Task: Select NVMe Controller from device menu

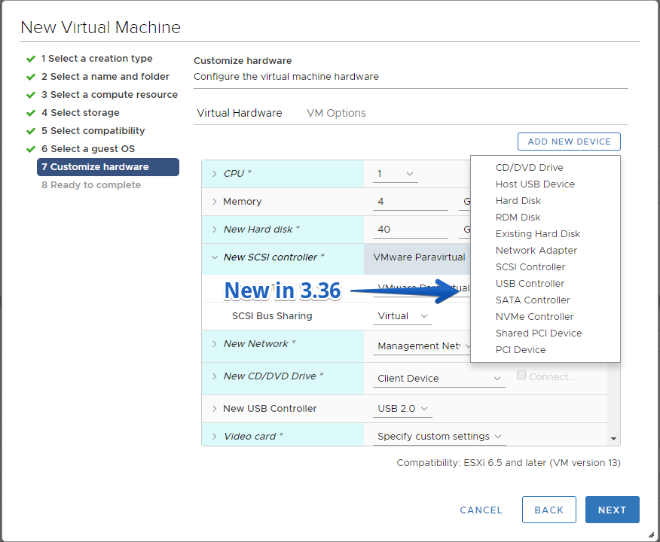Action: coord(534,317)
